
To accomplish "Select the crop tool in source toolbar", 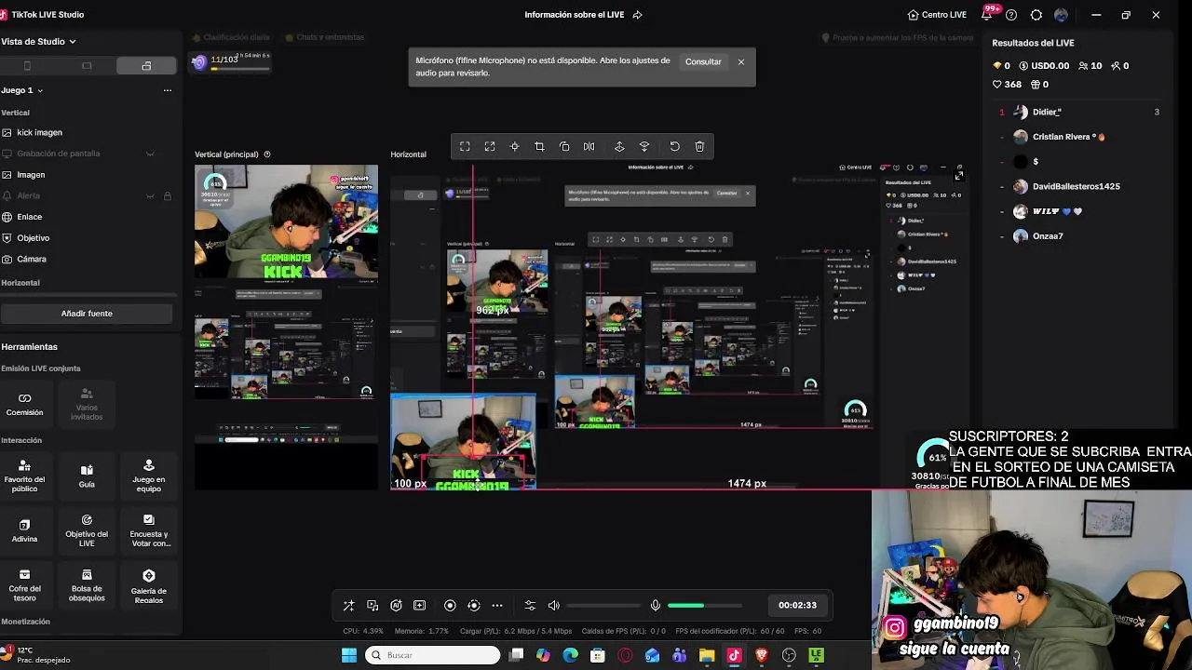I will coord(539,146).
